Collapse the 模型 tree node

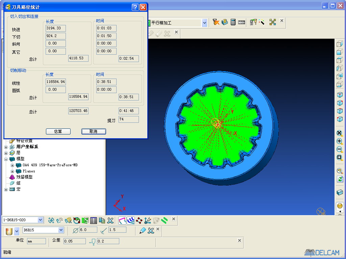tap(6, 159)
